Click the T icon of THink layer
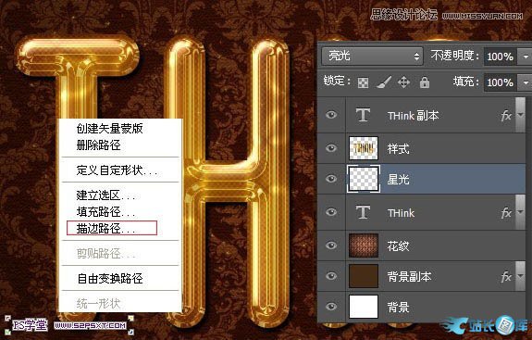532x340 pixels. [363, 213]
